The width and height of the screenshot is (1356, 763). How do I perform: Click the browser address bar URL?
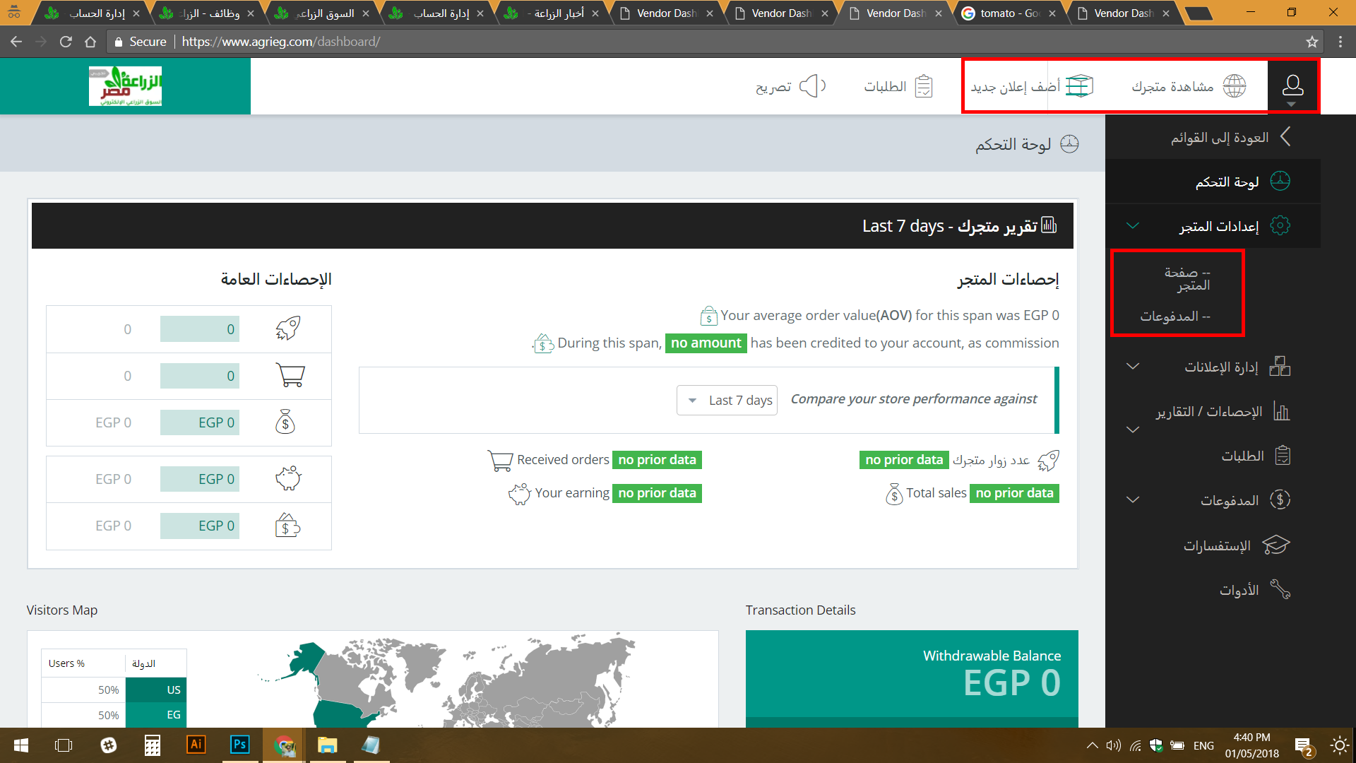(281, 42)
